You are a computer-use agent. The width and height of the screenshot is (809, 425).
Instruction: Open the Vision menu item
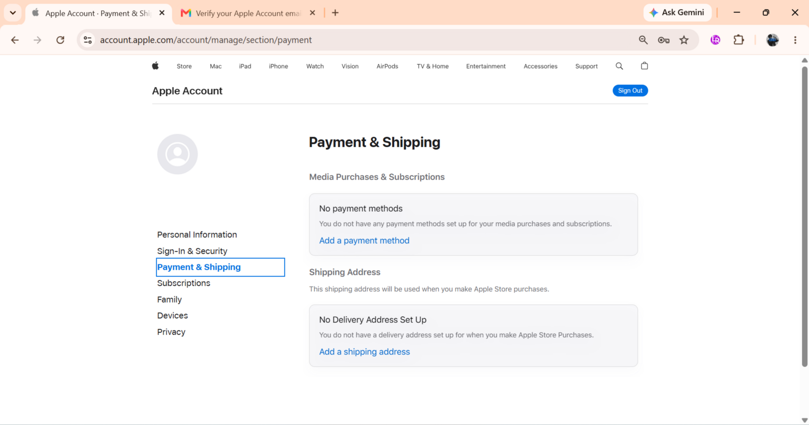coord(350,66)
